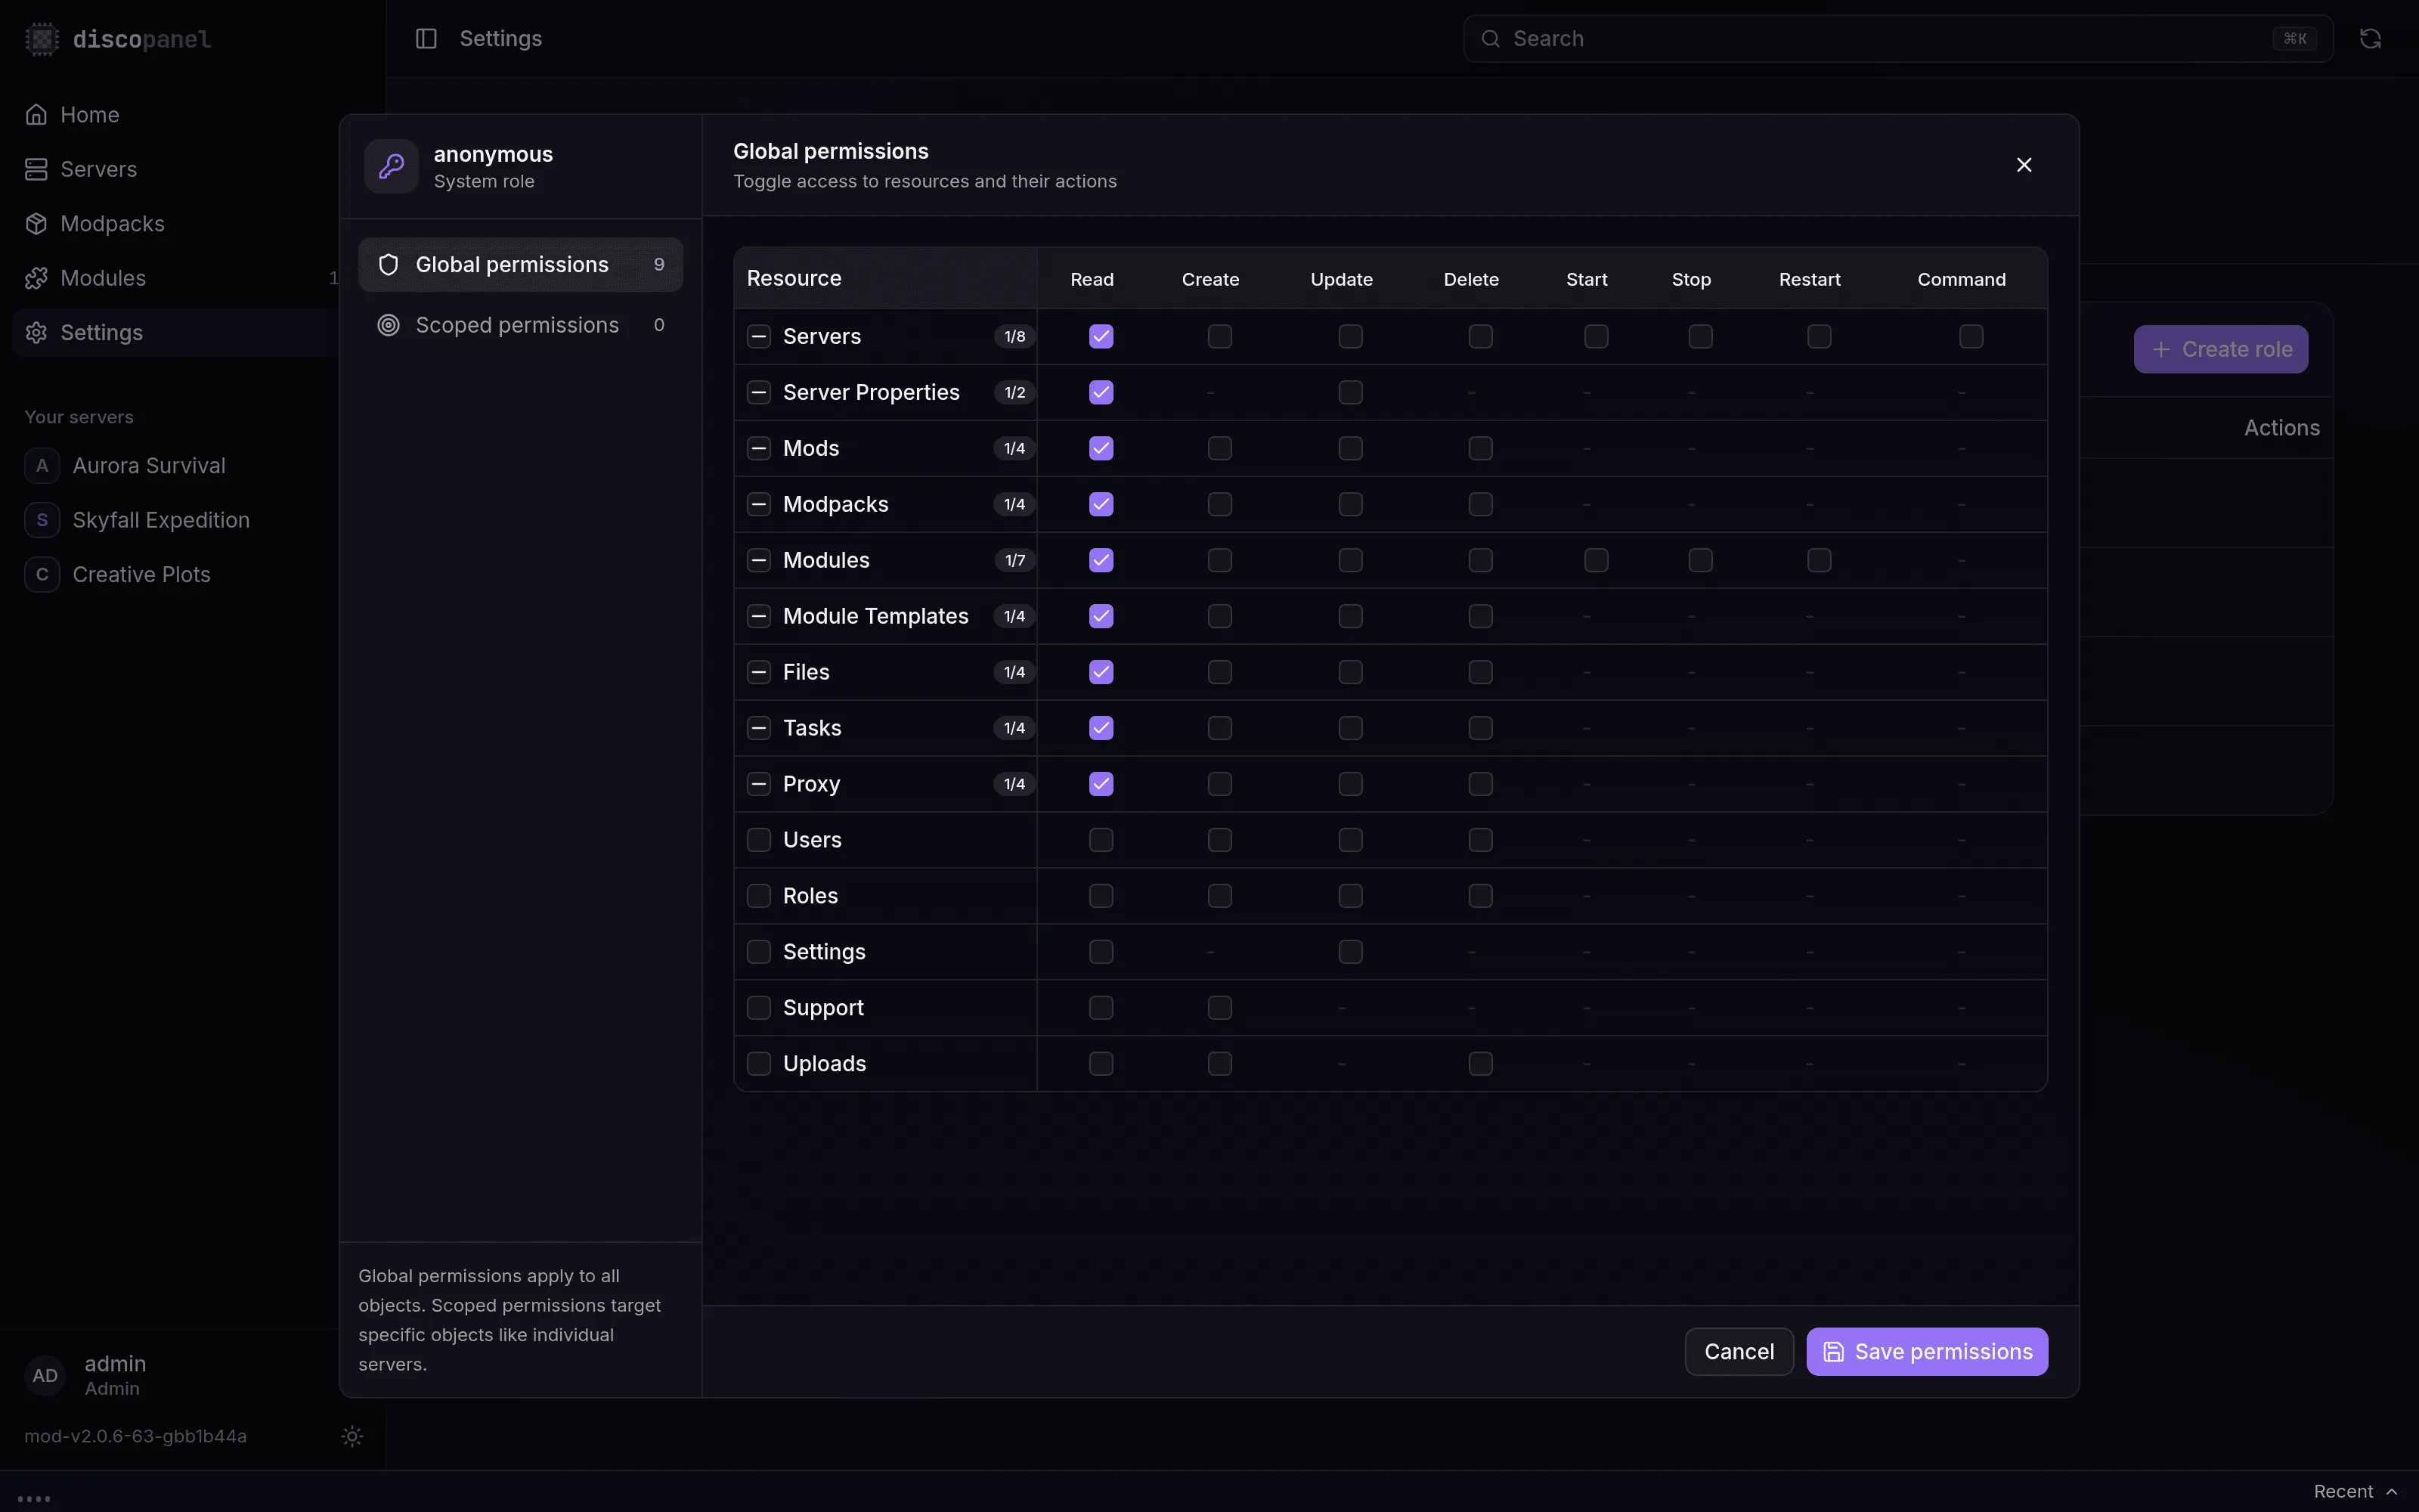
Task: Enable Delete permission for Uploads
Action: pyautogui.click(x=1480, y=1065)
